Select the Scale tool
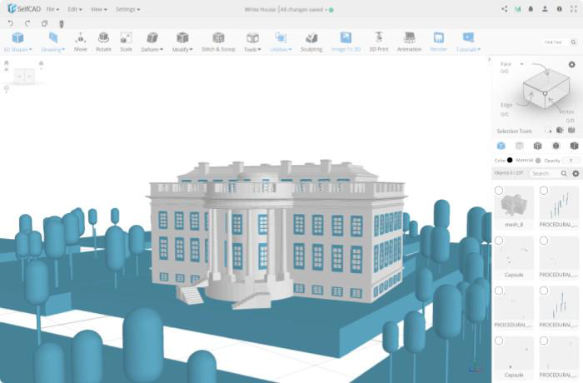Screen dimensions: 583x383 point(126,41)
